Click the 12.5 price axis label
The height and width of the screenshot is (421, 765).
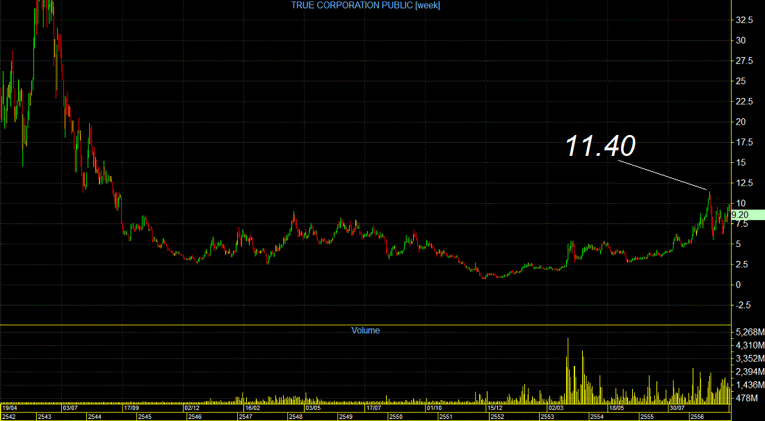743,183
